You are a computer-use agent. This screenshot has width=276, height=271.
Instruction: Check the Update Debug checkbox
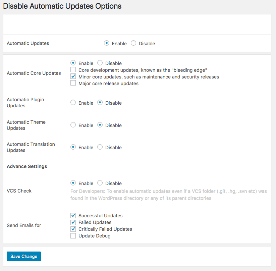click(73, 236)
